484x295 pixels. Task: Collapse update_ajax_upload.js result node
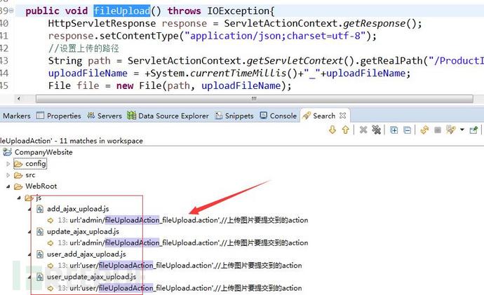tap(30, 232)
